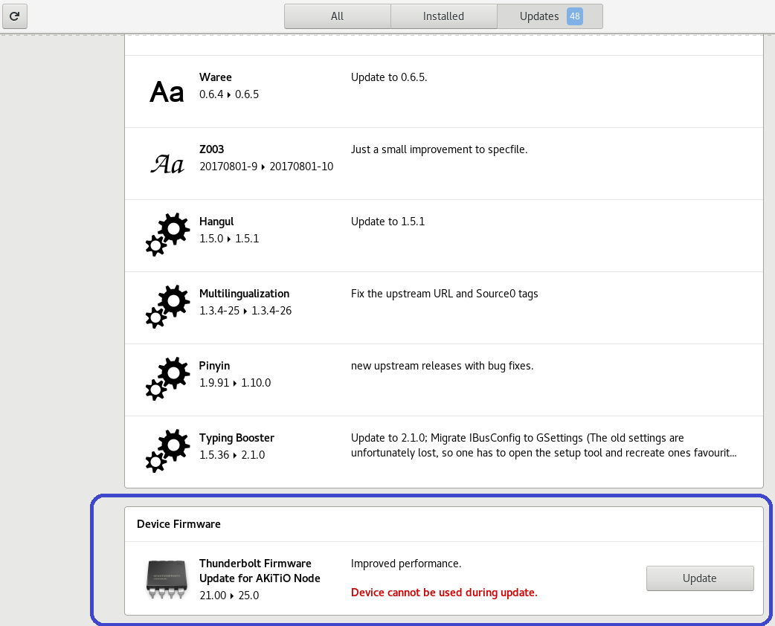
Task: Click the refresh updates button
Action: [x=14, y=16]
